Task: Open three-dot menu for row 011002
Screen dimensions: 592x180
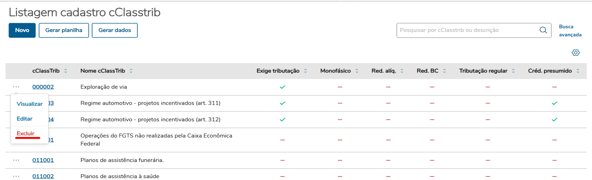Action: point(16,176)
